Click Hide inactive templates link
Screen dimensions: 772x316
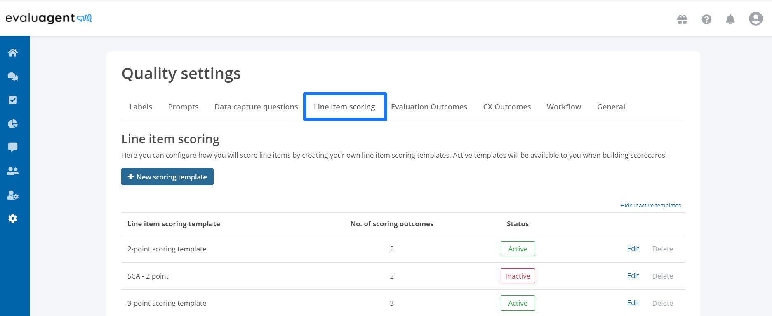(650, 205)
